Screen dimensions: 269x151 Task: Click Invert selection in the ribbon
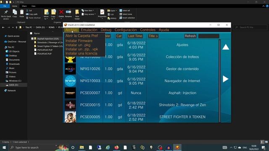point(127,18)
